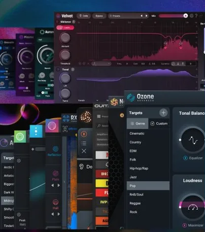Select EDM genre target
Viewport: 205px width, 232px height.
148,151
